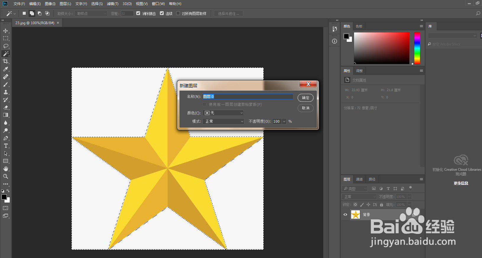This screenshot has width=482, height=258.
Task: Open the File menu
Action: [19, 4]
